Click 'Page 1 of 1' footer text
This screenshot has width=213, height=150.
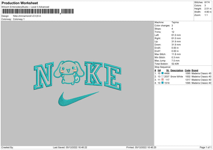(206, 148)
